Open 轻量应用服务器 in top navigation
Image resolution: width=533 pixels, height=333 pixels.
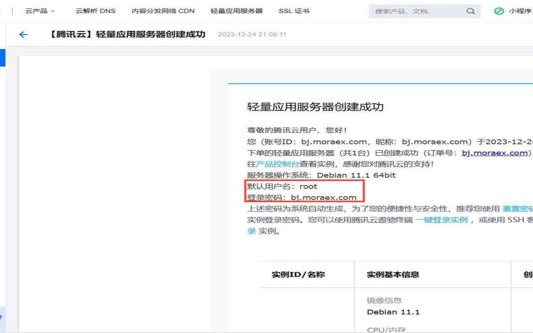237,11
